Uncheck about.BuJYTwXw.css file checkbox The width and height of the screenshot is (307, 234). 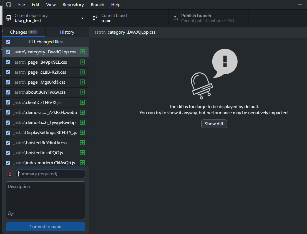coord(8,92)
